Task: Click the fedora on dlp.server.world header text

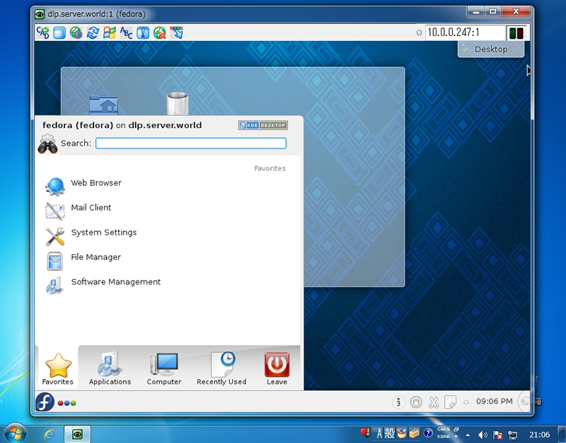Action: [x=122, y=125]
